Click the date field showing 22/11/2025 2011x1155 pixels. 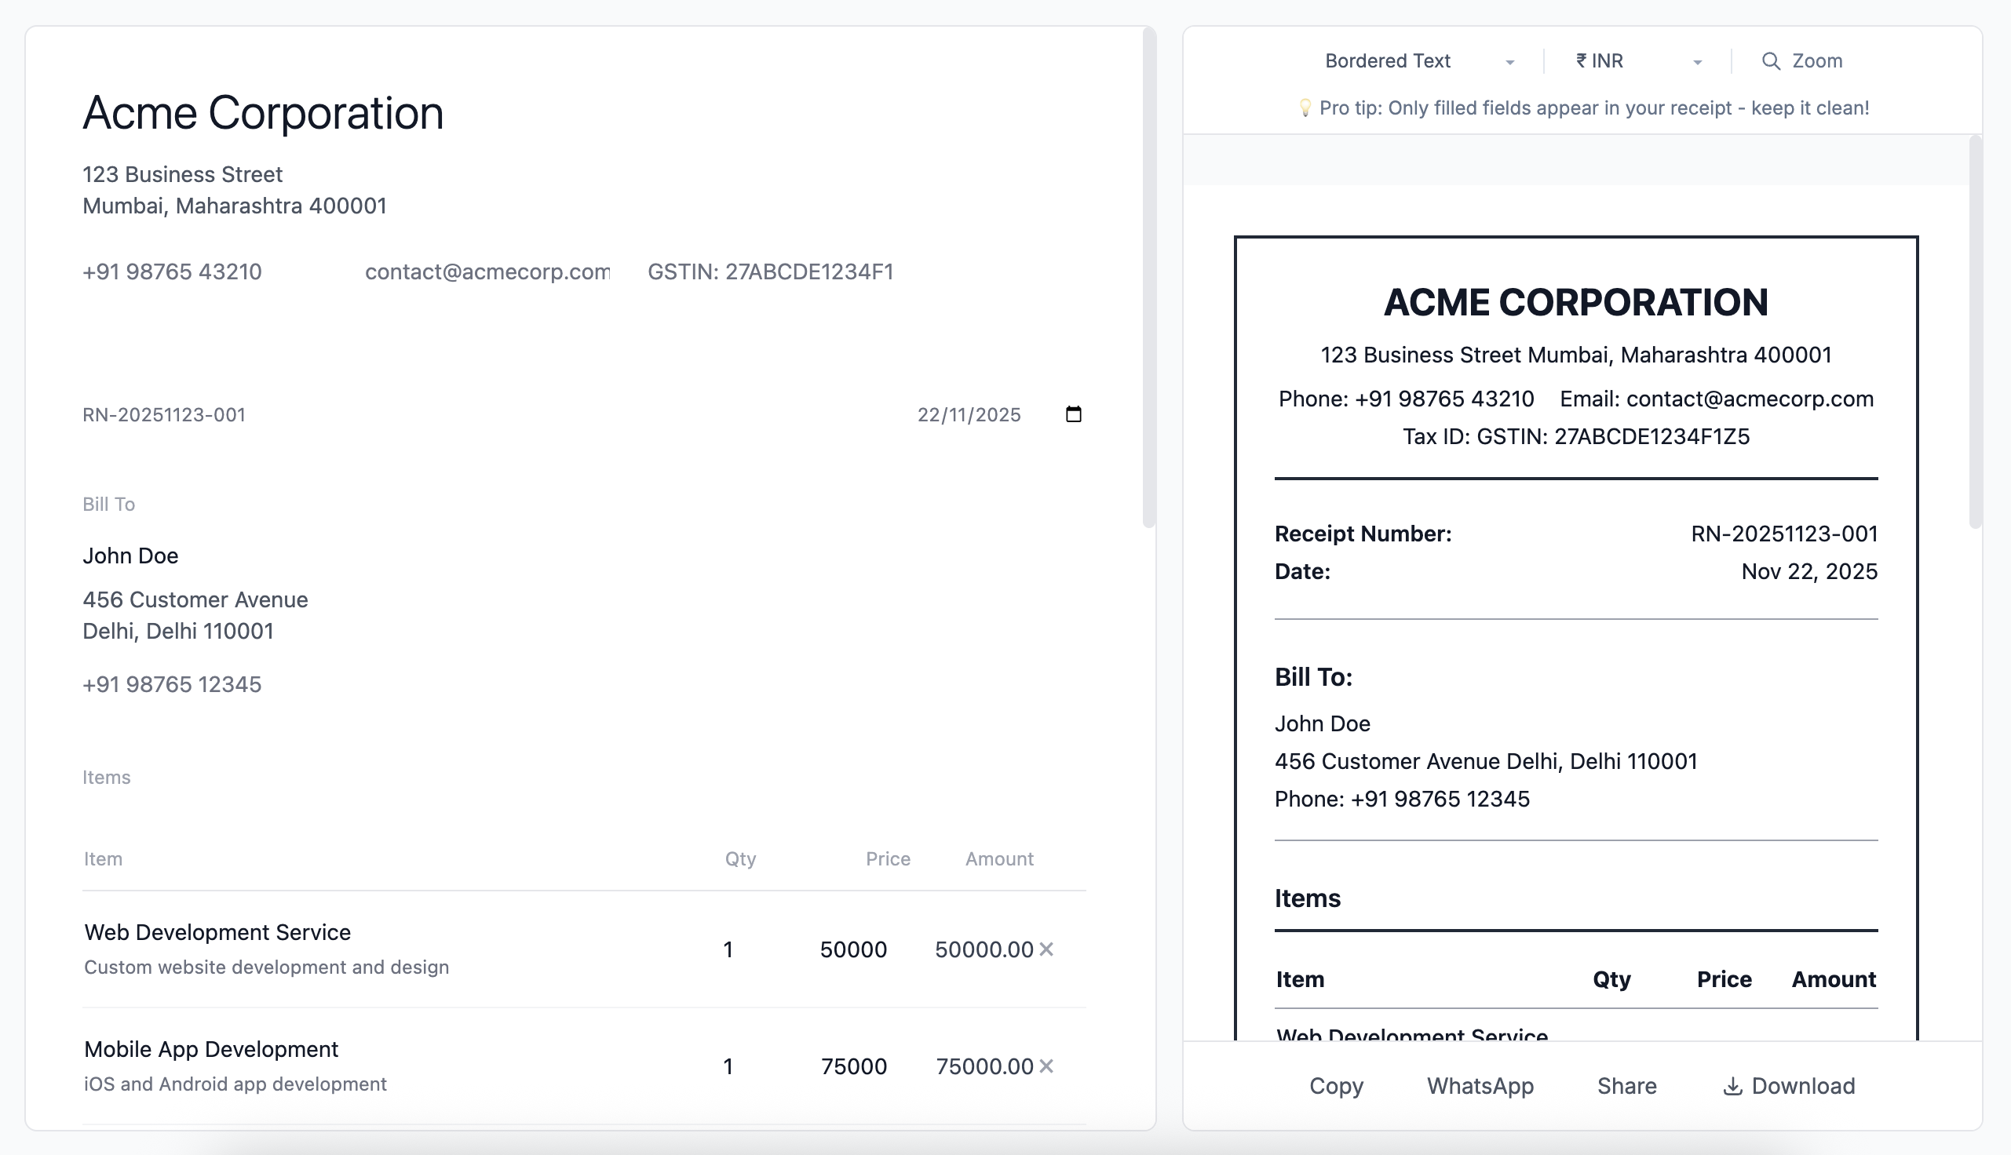969,414
